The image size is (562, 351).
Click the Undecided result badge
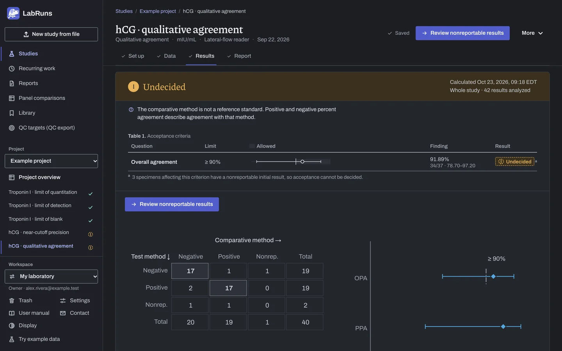pyautogui.click(x=515, y=161)
